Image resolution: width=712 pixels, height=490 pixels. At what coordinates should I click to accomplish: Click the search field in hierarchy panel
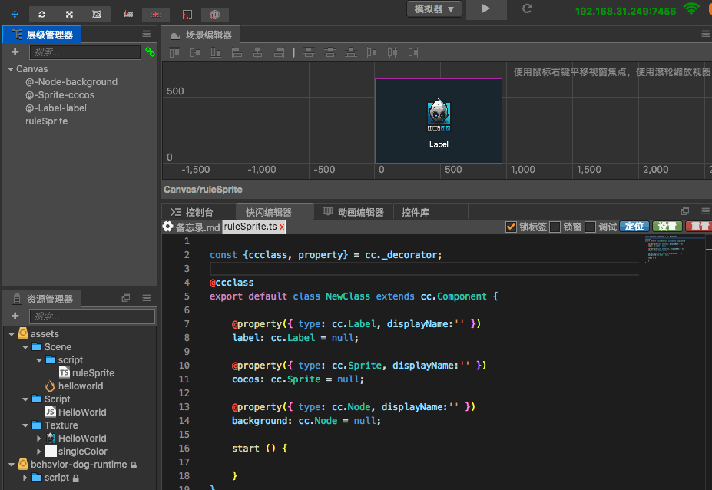pos(84,52)
